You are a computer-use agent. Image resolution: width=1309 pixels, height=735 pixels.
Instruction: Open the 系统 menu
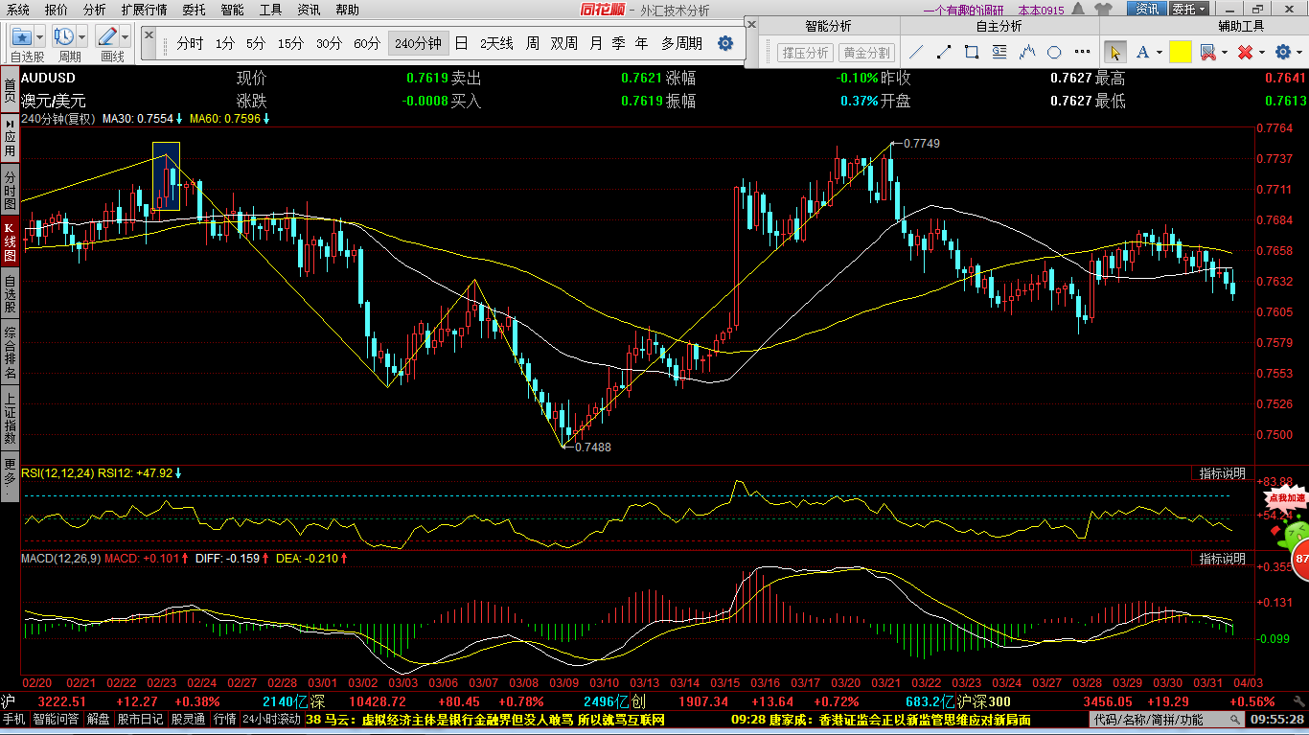point(18,10)
